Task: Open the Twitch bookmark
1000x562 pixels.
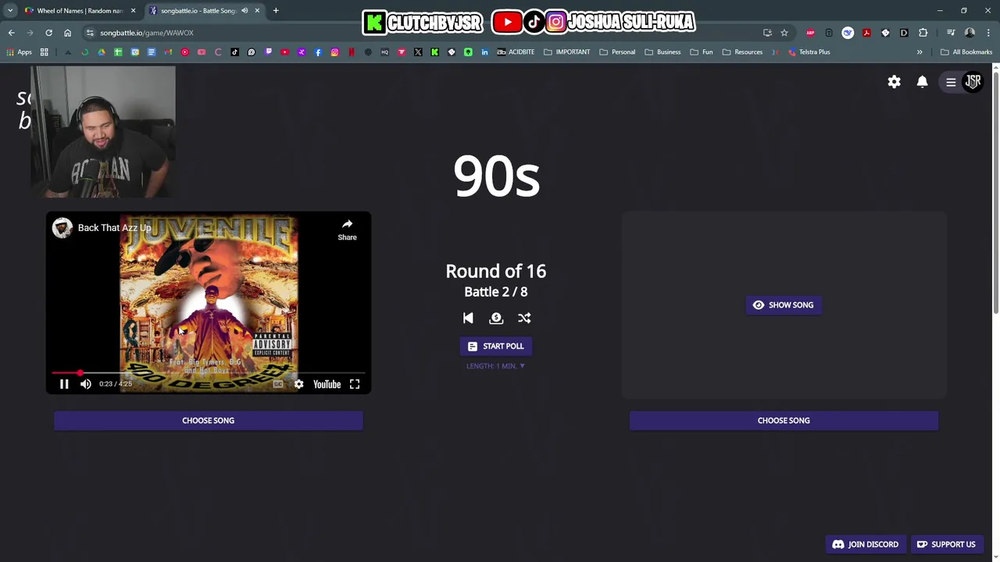Action: (268, 52)
